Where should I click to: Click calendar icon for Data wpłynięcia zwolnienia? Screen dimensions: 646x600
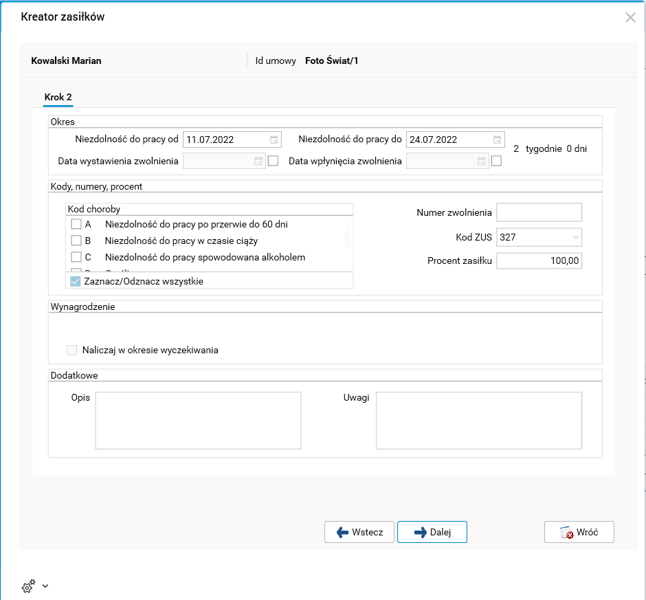[482, 162]
